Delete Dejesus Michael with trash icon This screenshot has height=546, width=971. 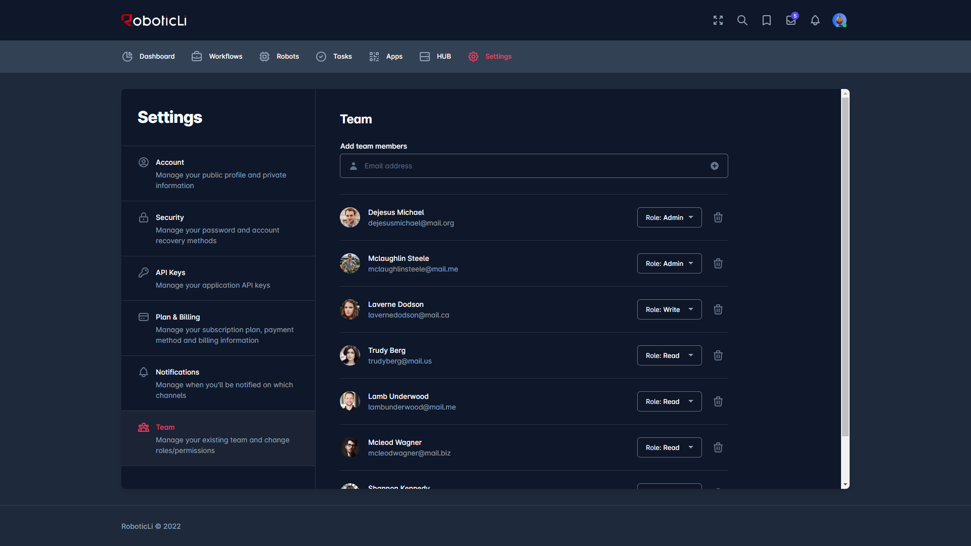718,217
